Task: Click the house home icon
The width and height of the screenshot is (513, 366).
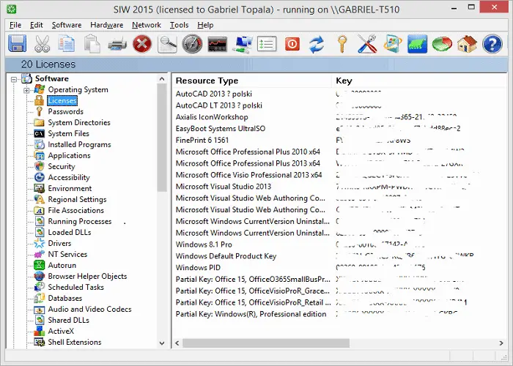Action: pyautogui.click(x=468, y=44)
